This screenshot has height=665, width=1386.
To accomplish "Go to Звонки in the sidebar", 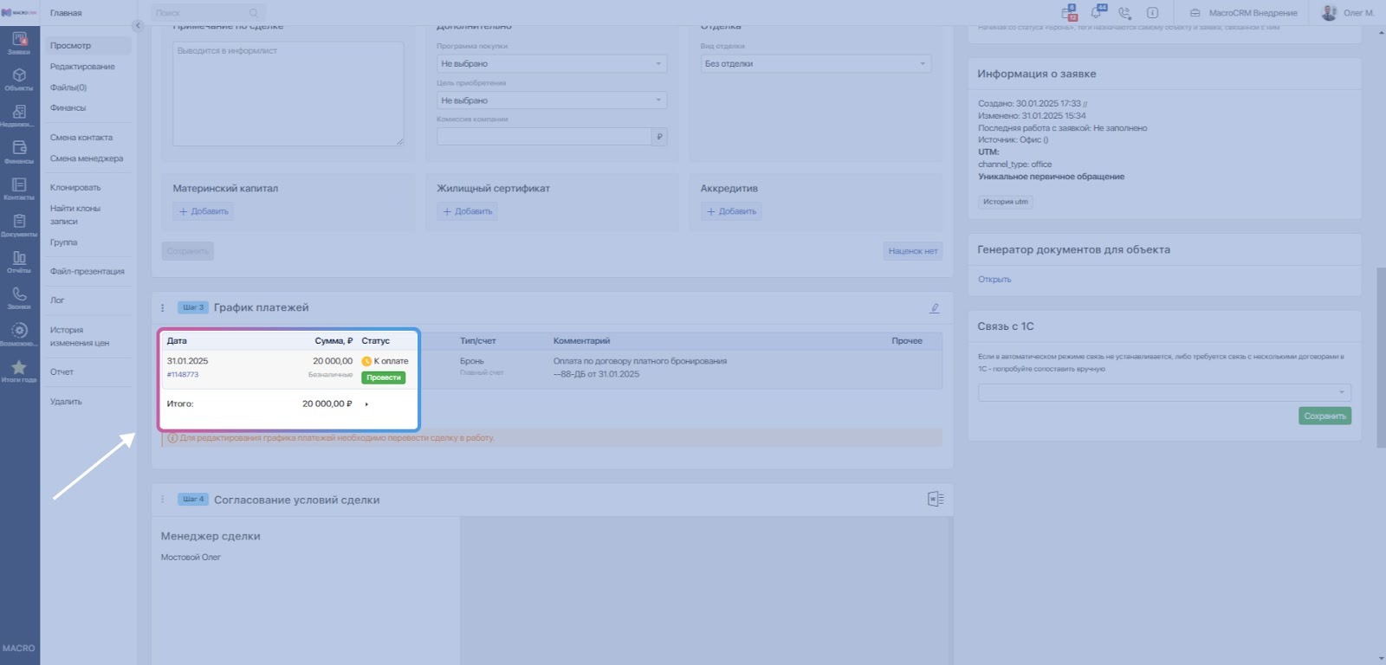I will click(19, 298).
